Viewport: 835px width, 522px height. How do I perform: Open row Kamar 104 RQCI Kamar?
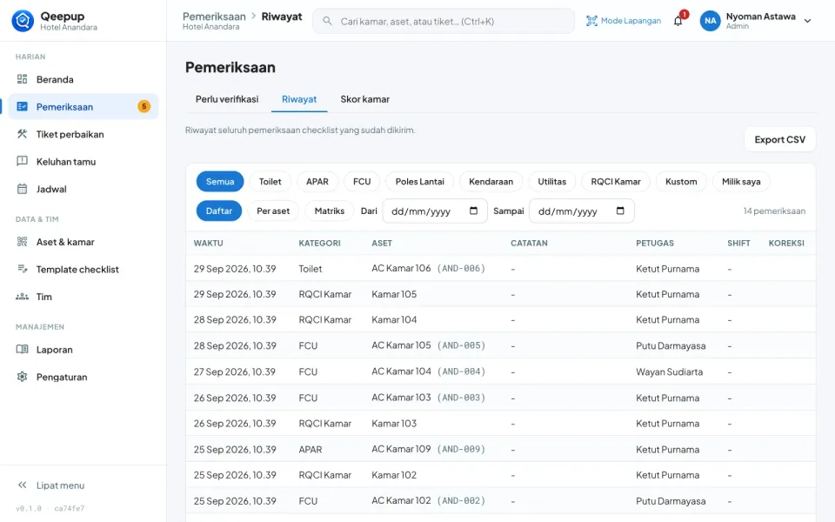click(501, 319)
